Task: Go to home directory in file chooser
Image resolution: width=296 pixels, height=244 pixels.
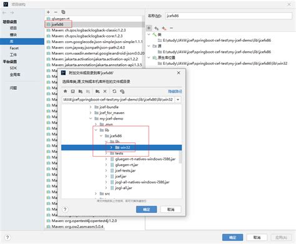Action: pyautogui.click(x=66, y=91)
